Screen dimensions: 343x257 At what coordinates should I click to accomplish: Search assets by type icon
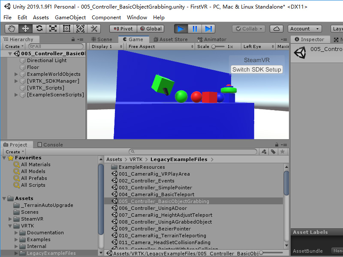coord(264,152)
